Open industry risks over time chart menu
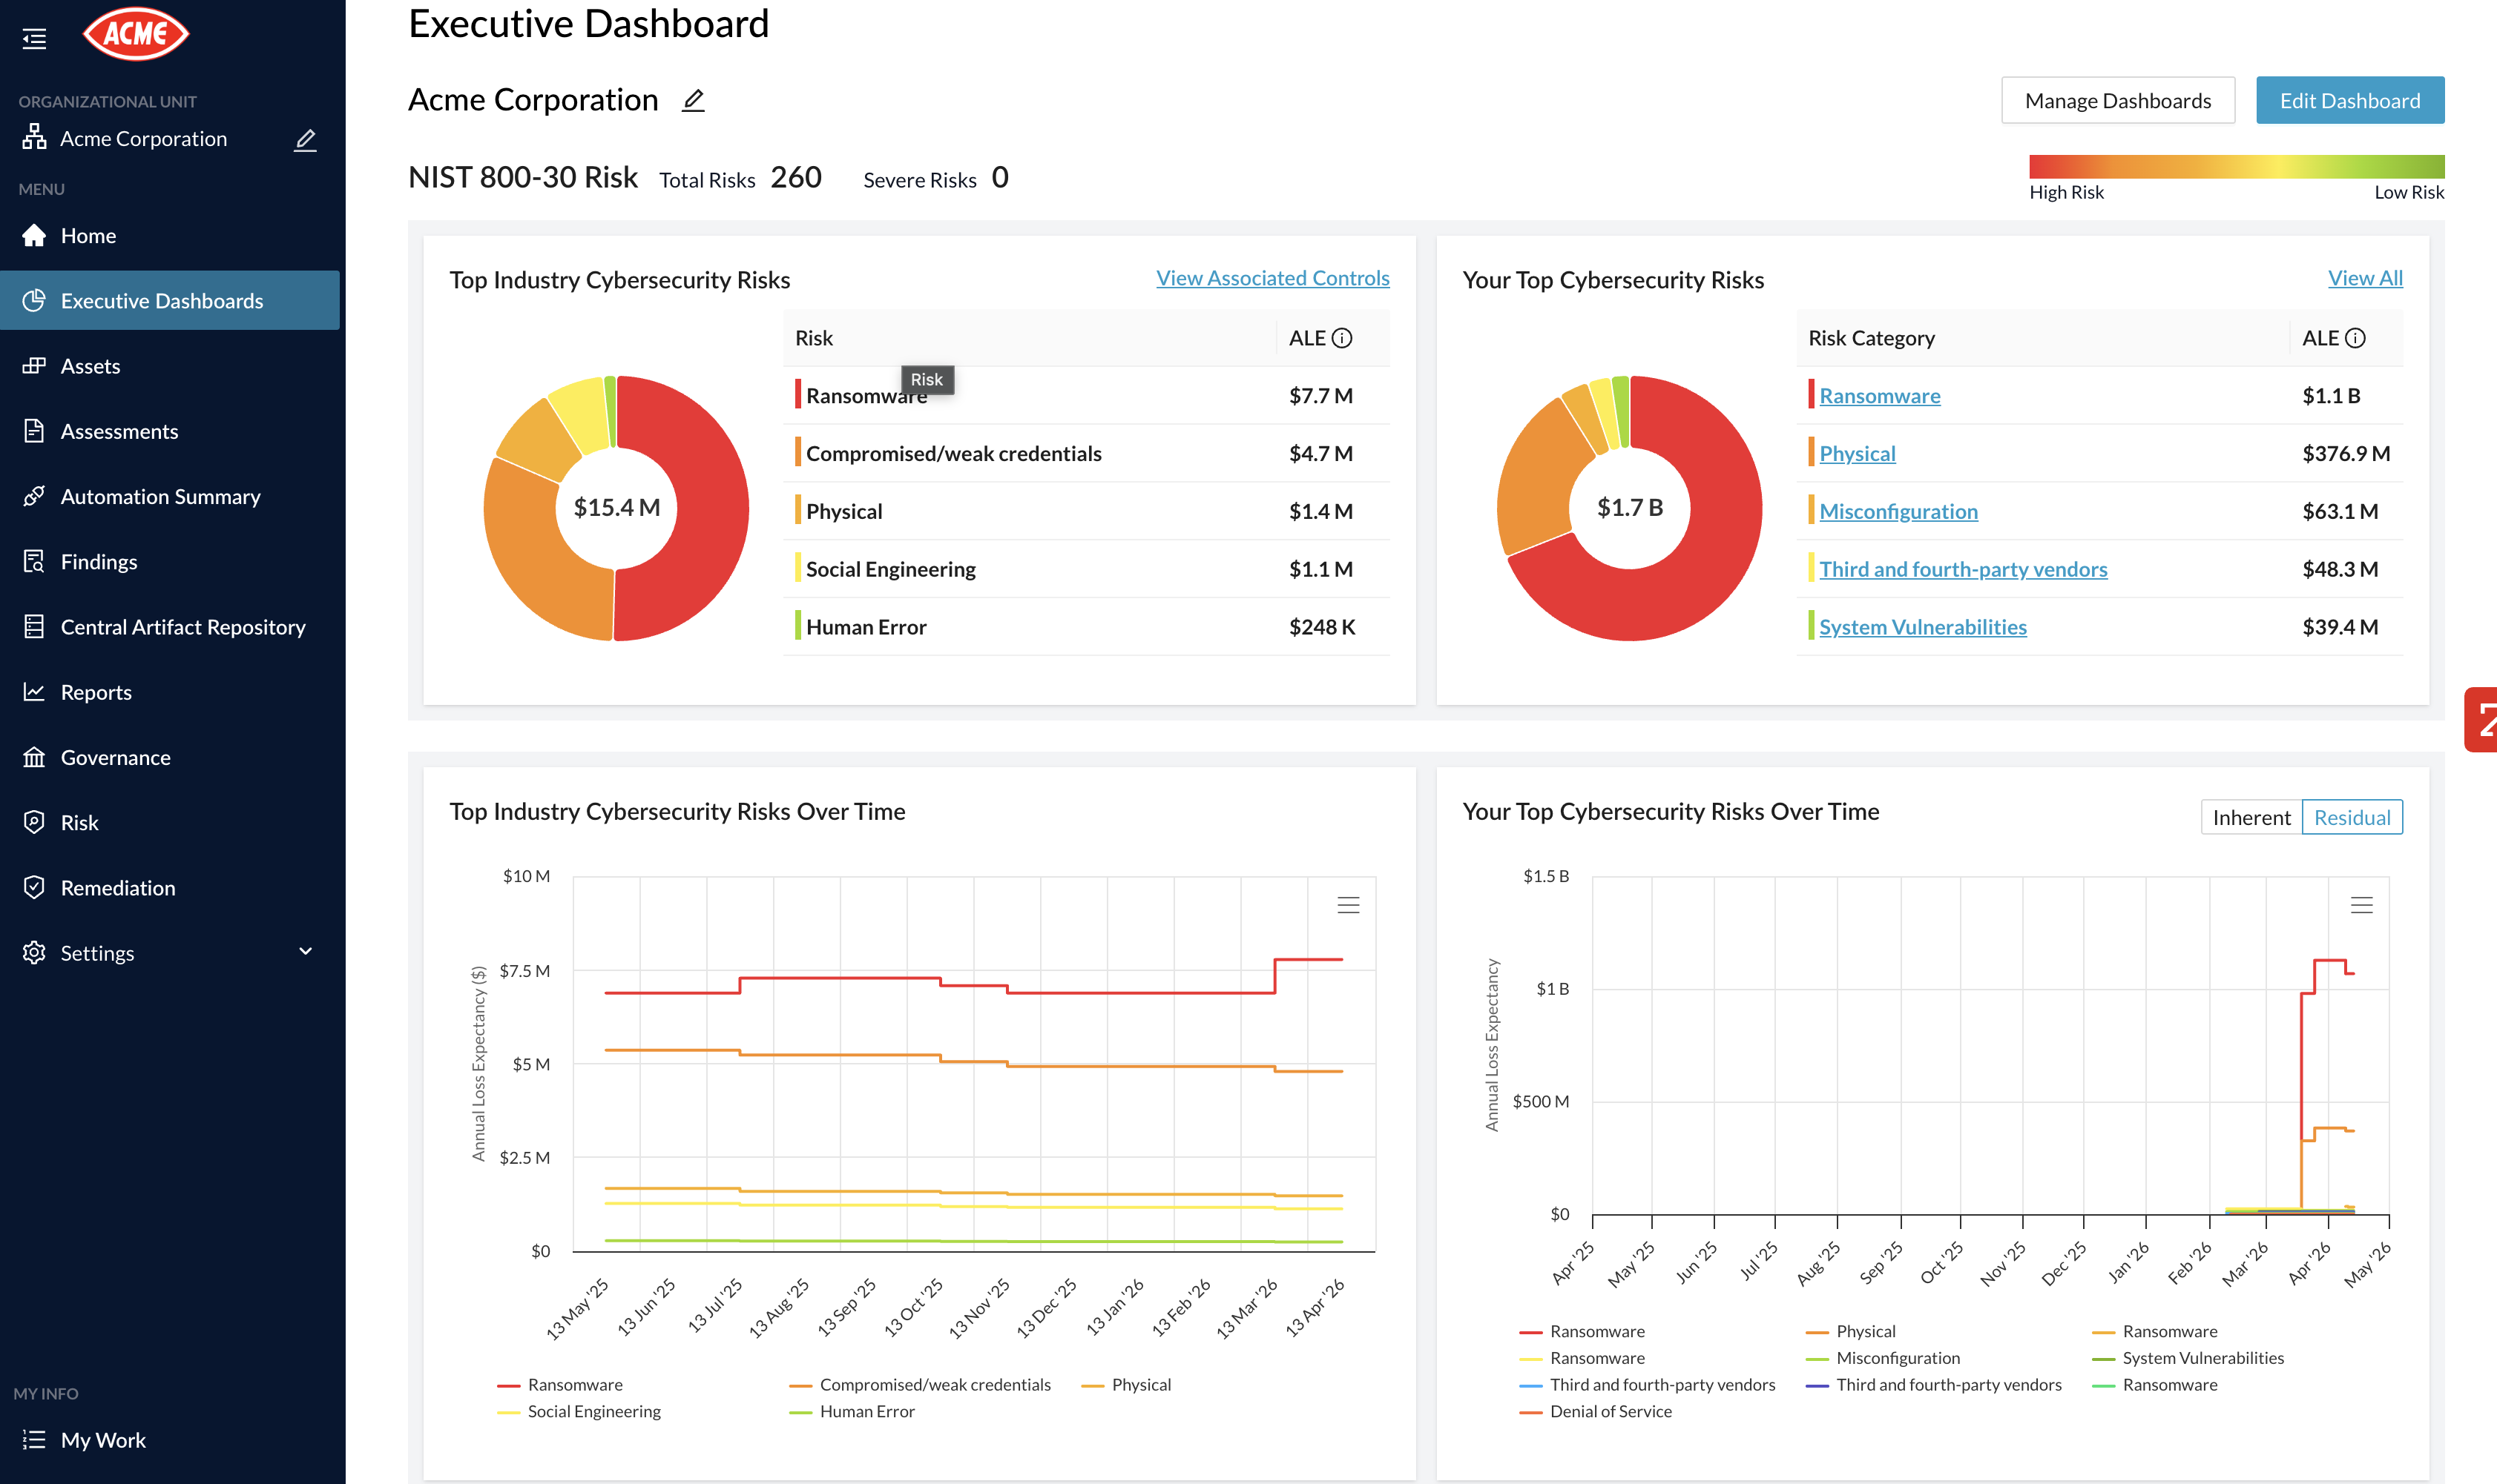The height and width of the screenshot is (1484, 2497). coord(1347,905)
